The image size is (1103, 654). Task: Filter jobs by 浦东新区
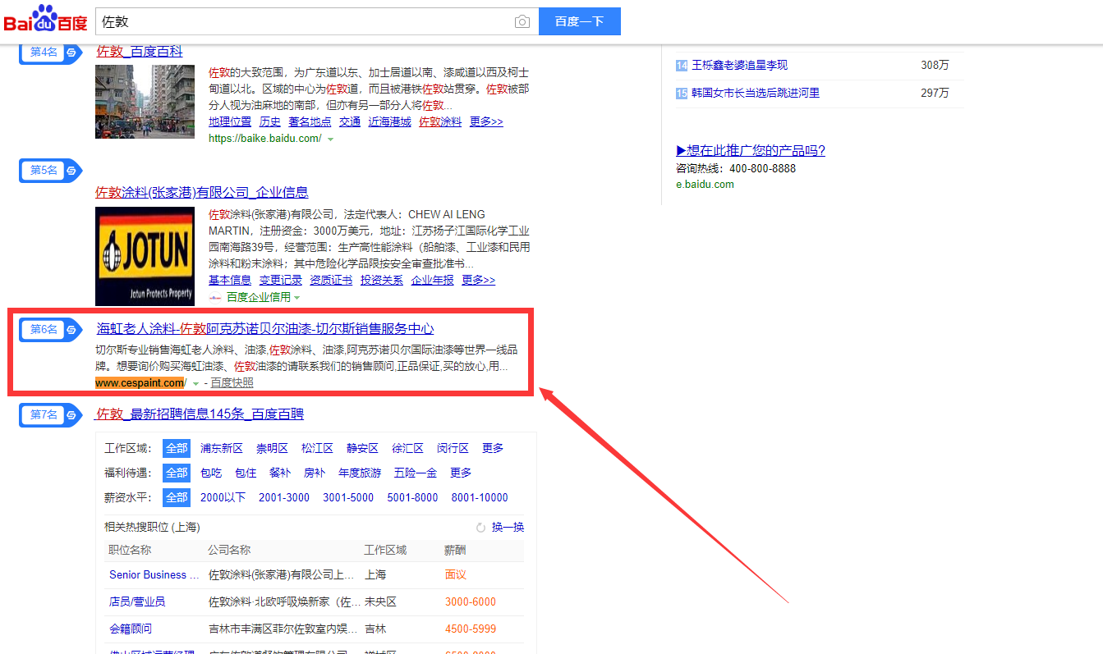tap(222, 448)
